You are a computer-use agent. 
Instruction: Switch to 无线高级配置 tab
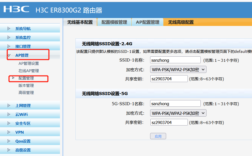(x=181, y=22)
